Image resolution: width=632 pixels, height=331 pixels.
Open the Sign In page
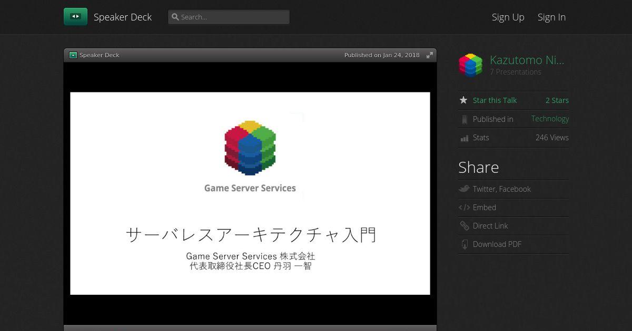pyautogui.click(x=551, y=17)
